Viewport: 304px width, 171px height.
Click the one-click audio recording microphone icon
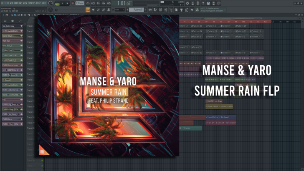pos(198,3)
